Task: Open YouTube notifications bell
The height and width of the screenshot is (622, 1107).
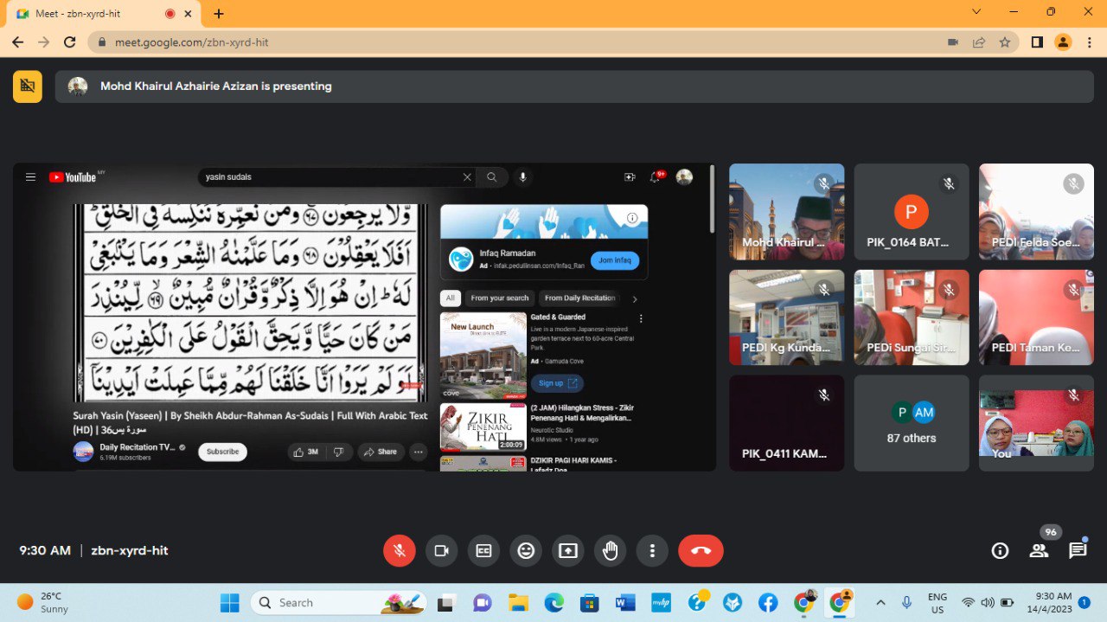Action: 656,177
